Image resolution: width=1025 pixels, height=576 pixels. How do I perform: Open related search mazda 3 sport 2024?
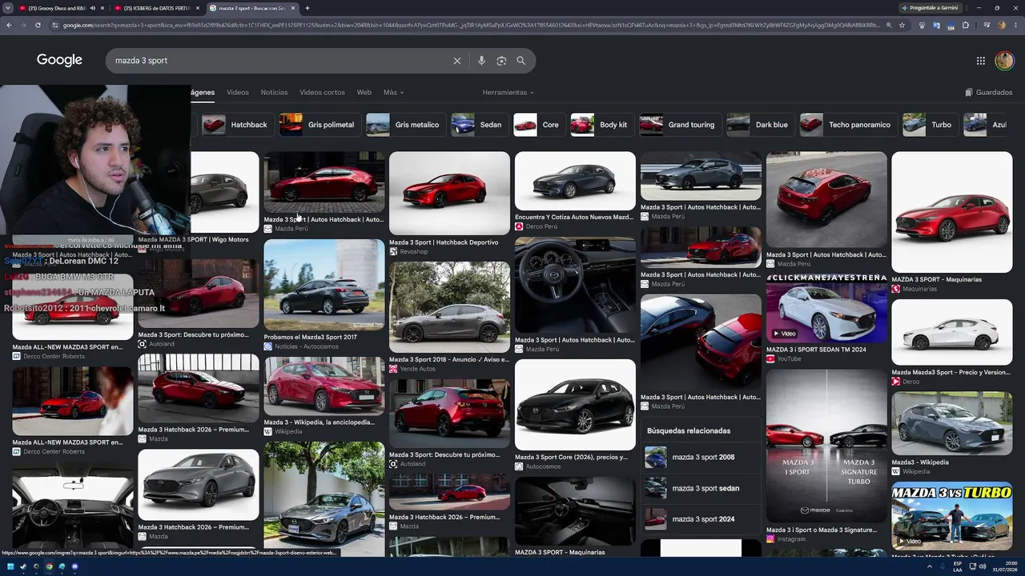(701, 519)
